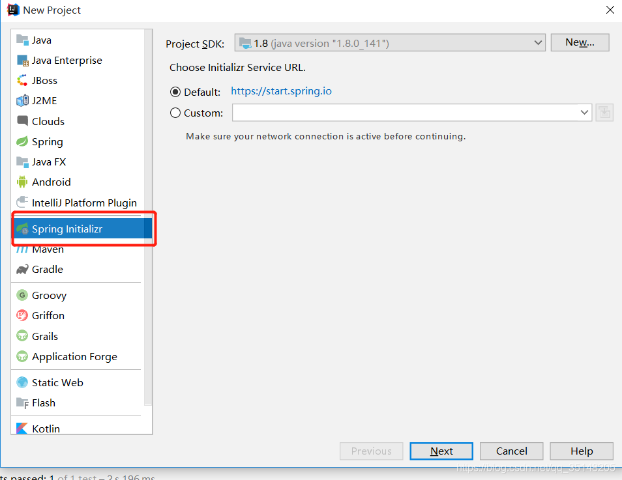Screen dimensions: 622x480
Task: Pick the Spring Initializr entry
Action: [x=82, y=229]
